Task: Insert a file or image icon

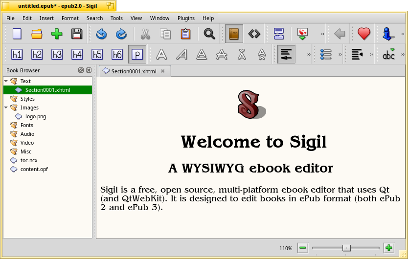Action: coord(302,34)
